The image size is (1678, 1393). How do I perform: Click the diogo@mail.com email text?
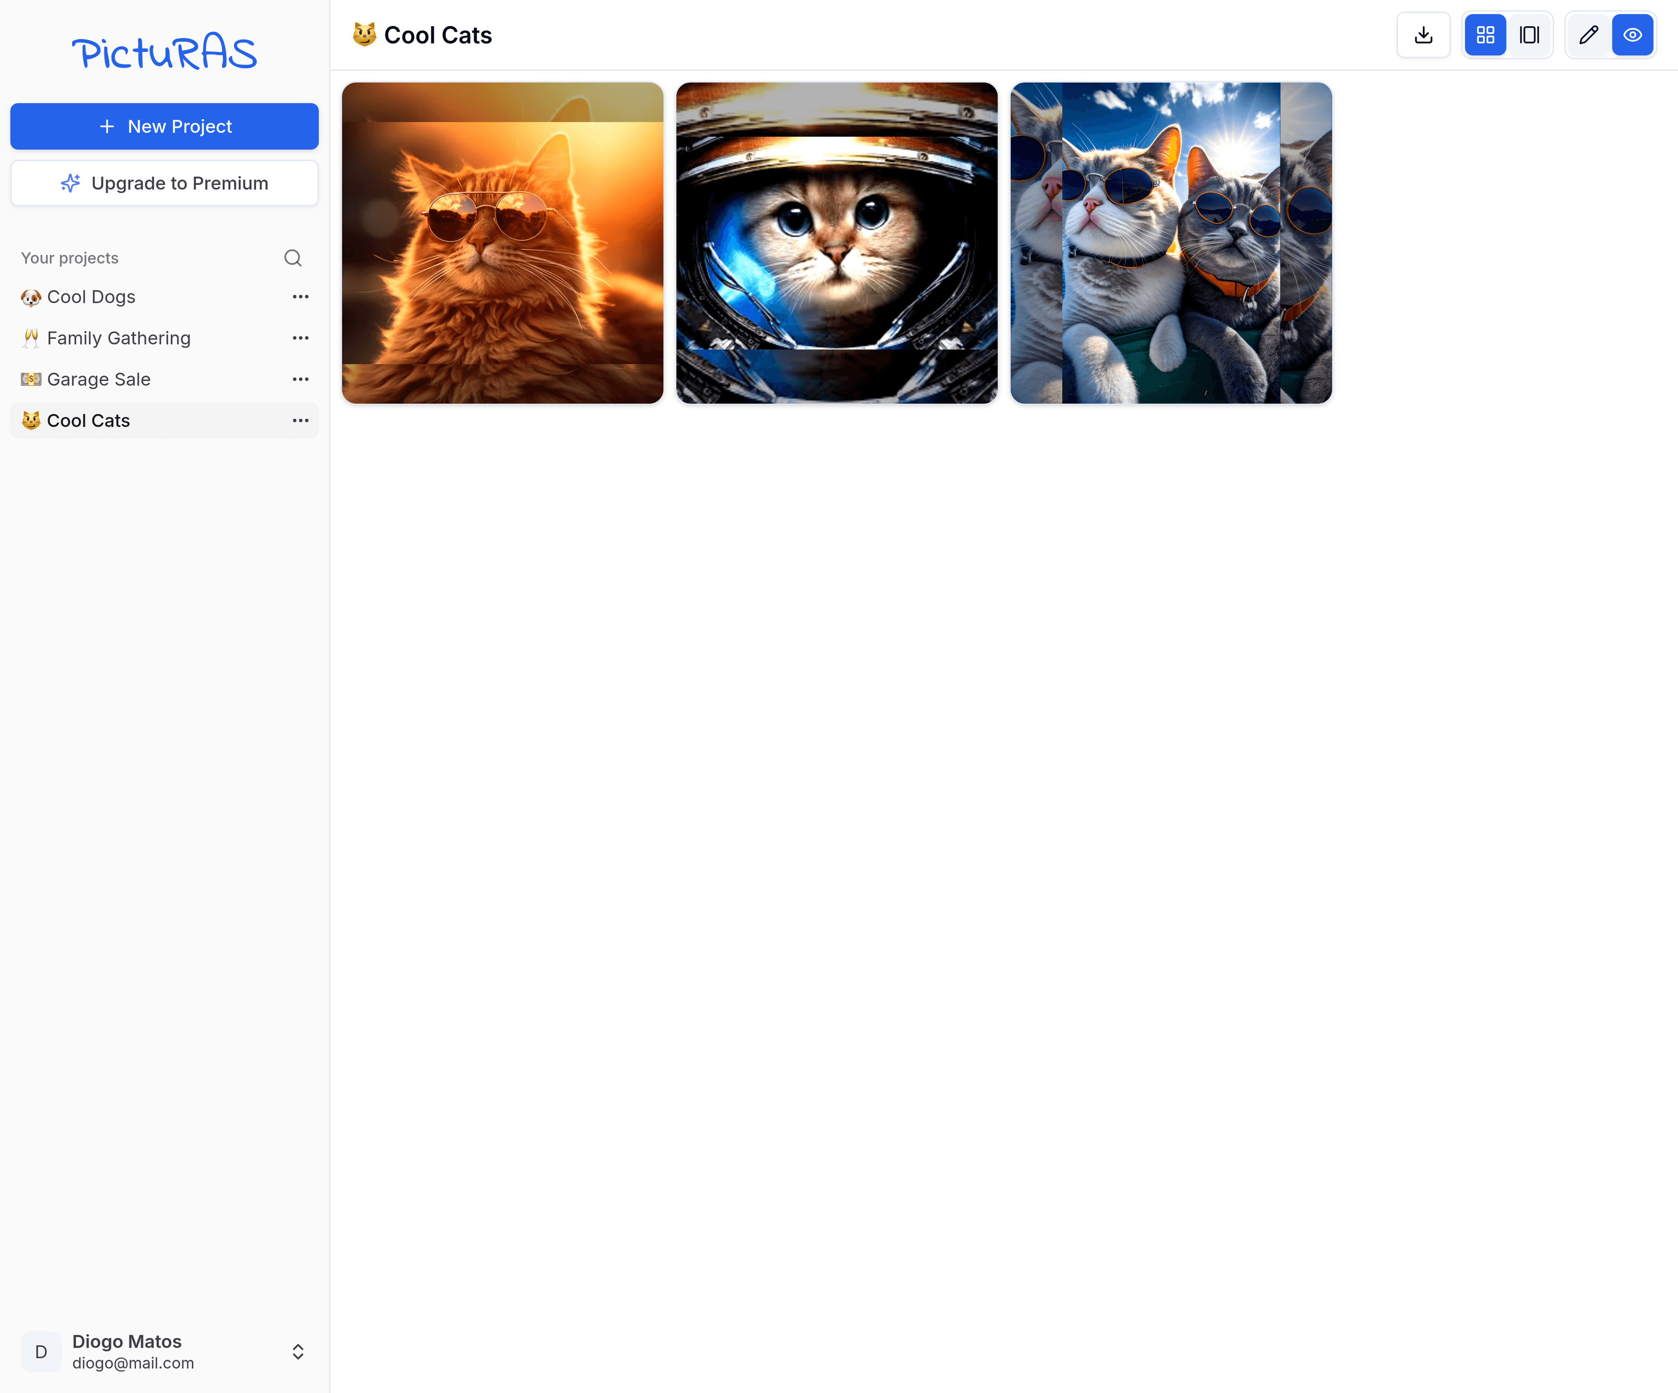coord(133,1363)
